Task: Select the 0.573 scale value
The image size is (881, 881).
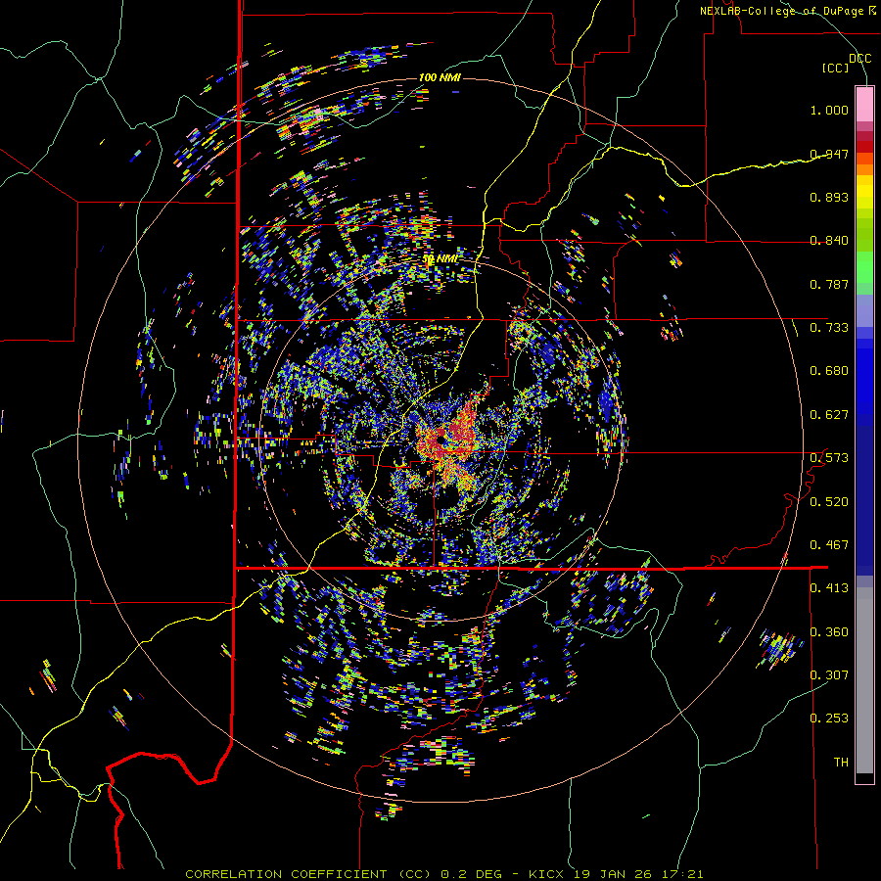Action: point(829,458)
